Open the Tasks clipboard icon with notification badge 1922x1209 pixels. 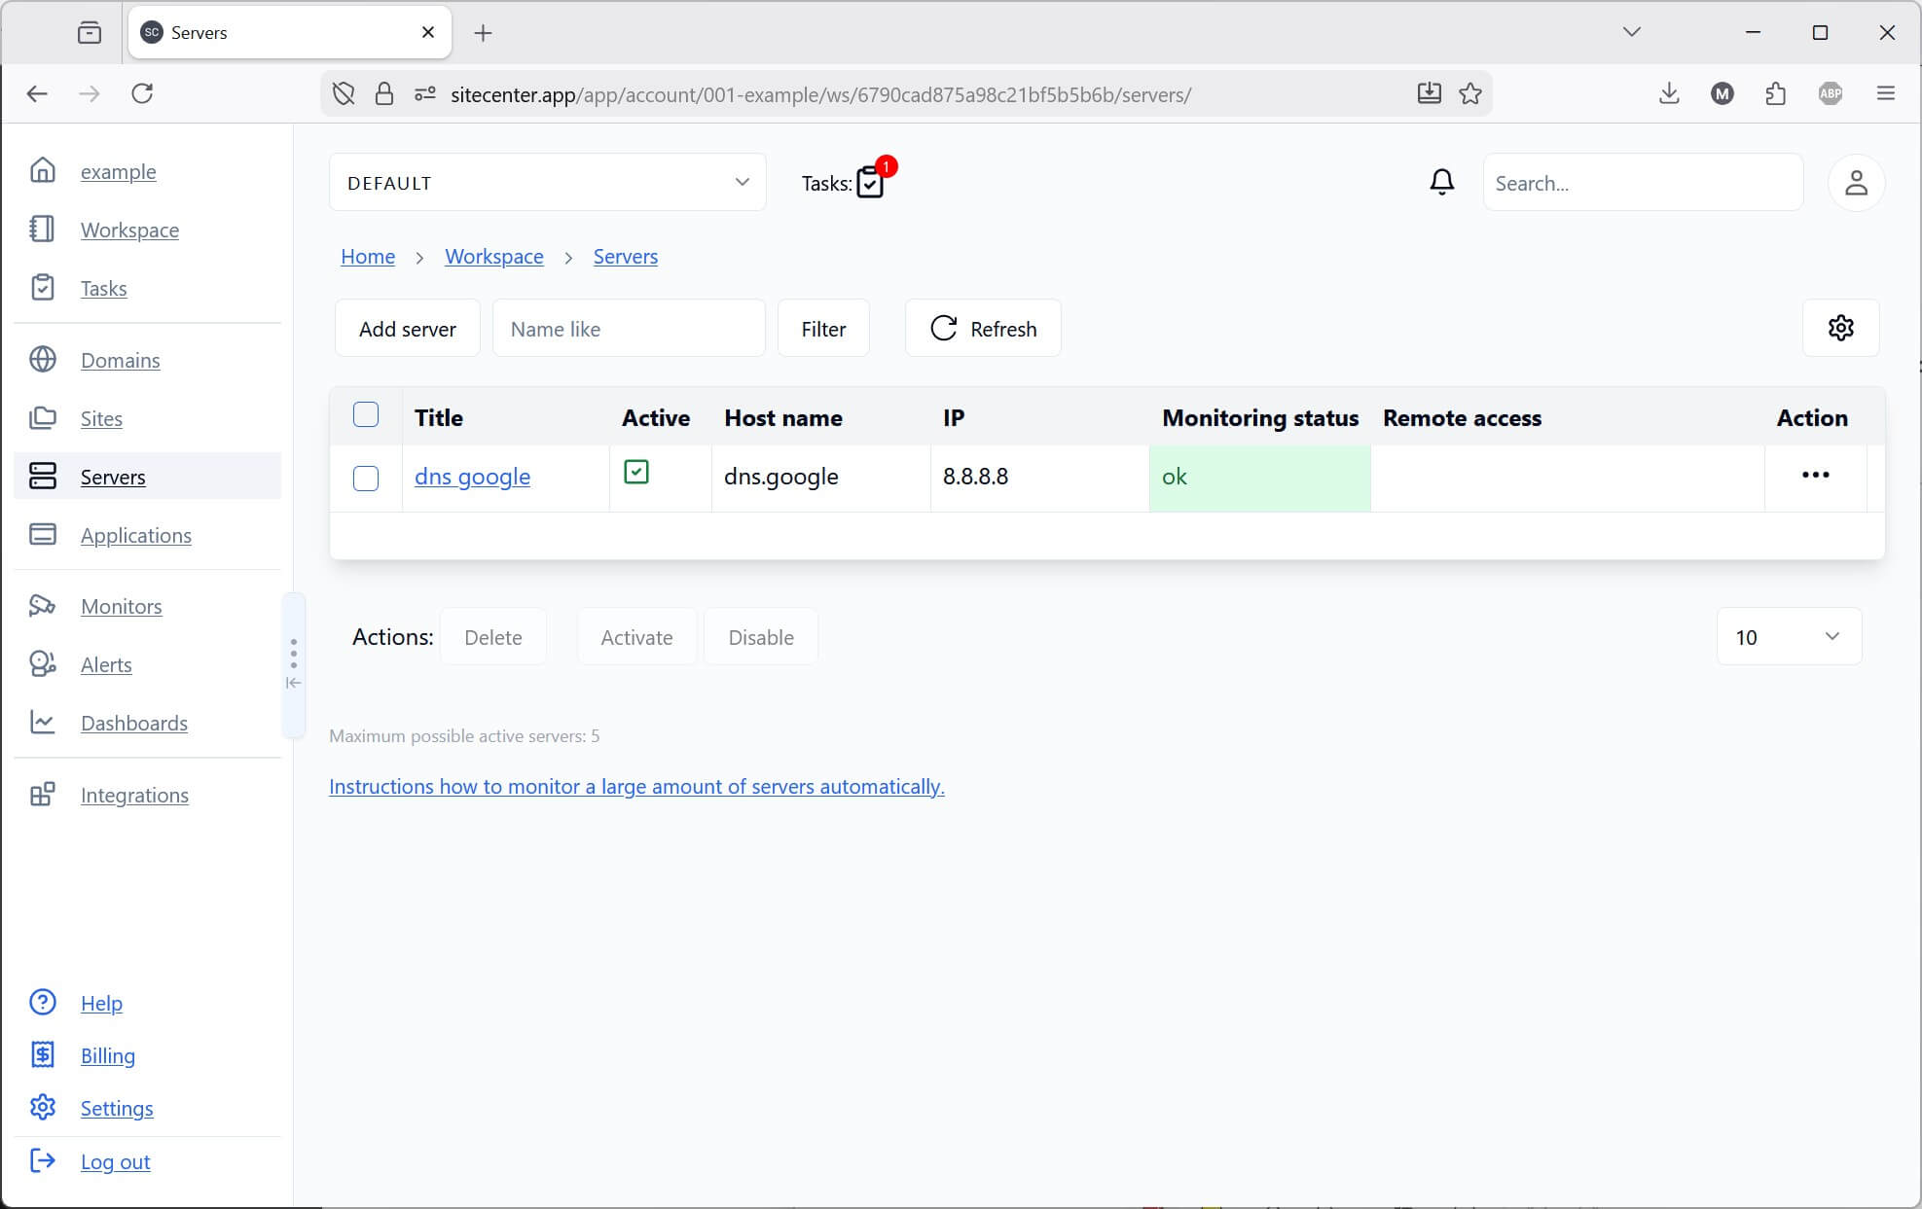coord(869,183)
